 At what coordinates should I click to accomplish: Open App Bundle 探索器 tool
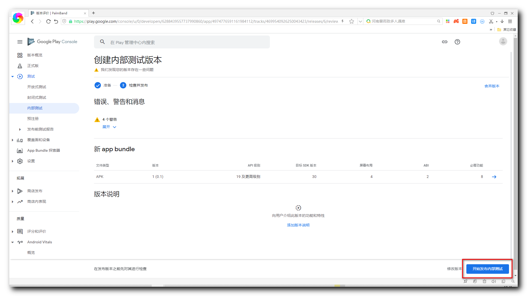point(43,151)
